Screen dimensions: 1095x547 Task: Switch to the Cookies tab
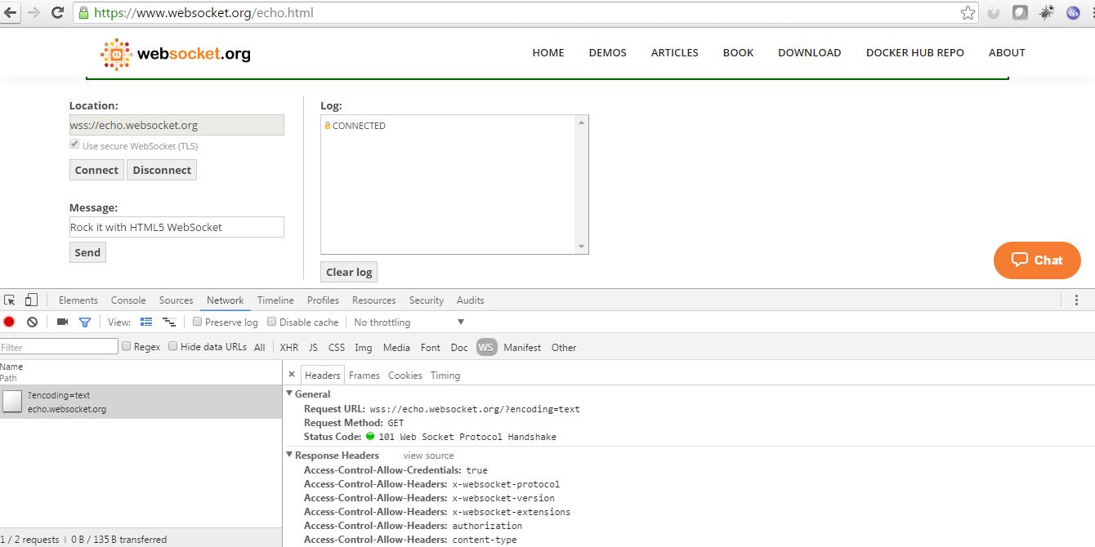pos(405,376)
